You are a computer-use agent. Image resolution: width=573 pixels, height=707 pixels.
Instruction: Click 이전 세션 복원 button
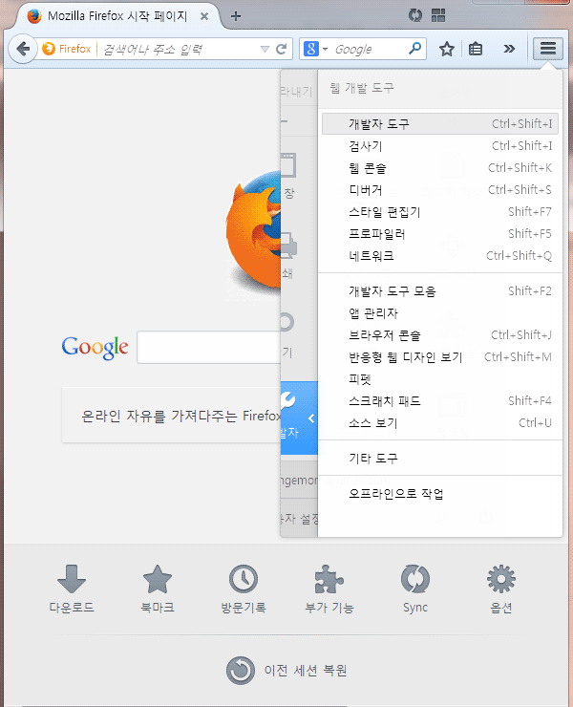click(x=286, y=671)
